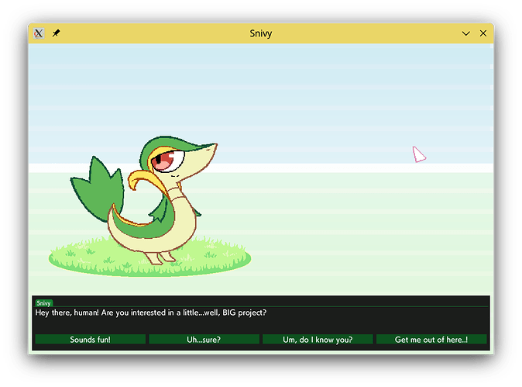Click the pink arrow cursor sprite
Screen dimensions: 522x387
(x=418, y=154)
